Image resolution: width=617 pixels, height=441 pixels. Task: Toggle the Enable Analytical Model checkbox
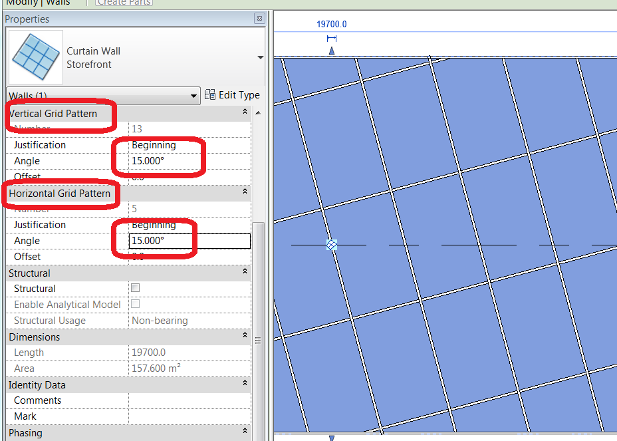click(136, 304)
